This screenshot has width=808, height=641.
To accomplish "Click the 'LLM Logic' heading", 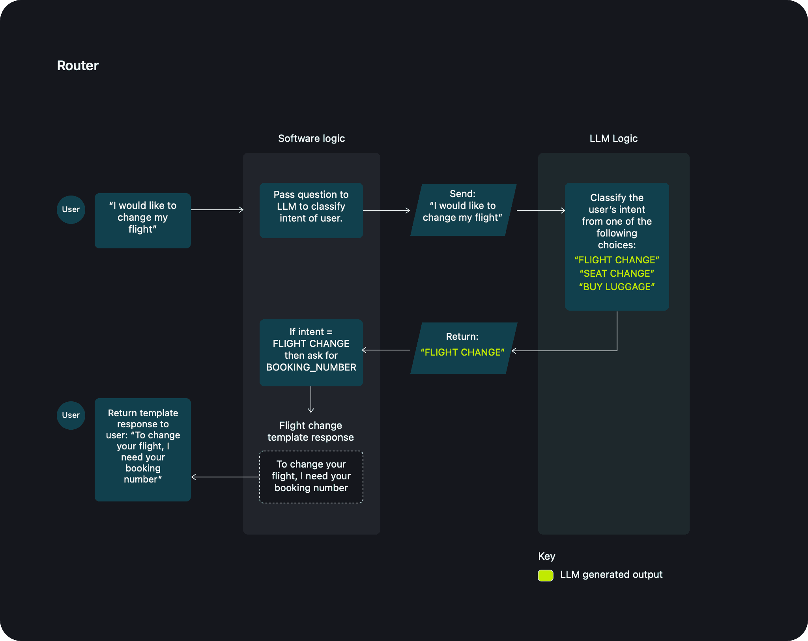I will [613, 138].
